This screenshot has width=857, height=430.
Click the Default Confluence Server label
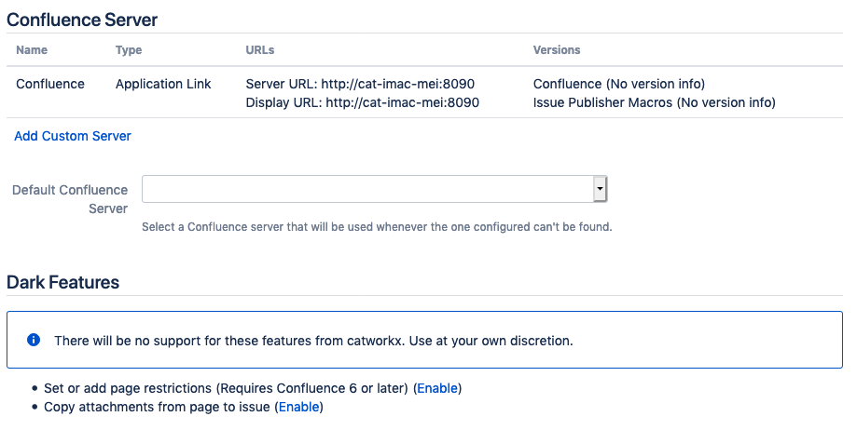click(x=70, y=199)
